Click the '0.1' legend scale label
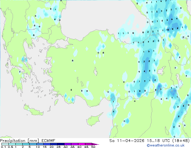 click(x=3, y=147)
